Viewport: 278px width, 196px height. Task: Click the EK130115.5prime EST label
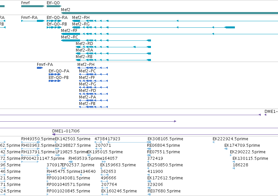[x=250, y=158]
